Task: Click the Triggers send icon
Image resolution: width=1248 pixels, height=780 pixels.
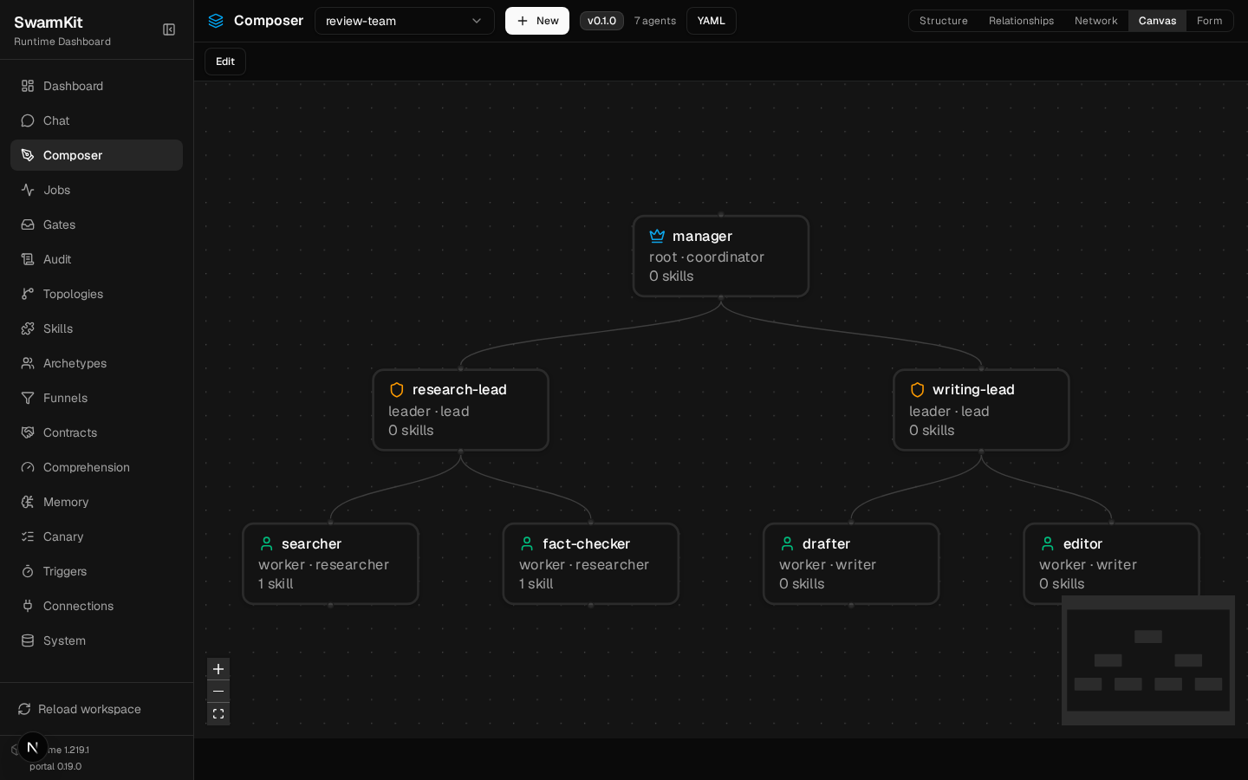Action: 28,571
